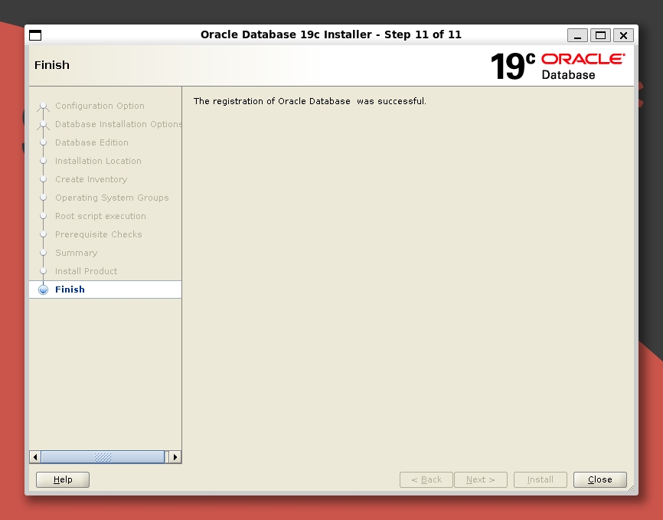
Task: Close the window using title bar X
Action: [x=623, y=35]
